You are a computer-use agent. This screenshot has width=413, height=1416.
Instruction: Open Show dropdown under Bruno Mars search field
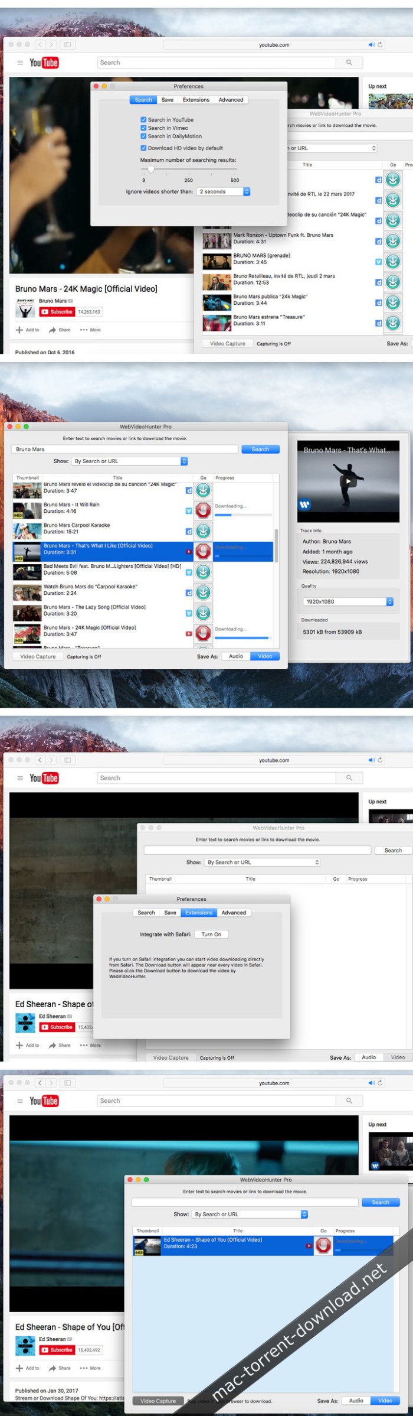pyautogui.click(x=130, y=461)
